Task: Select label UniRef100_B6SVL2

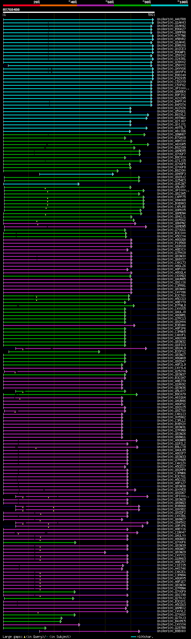Action: 171,115
